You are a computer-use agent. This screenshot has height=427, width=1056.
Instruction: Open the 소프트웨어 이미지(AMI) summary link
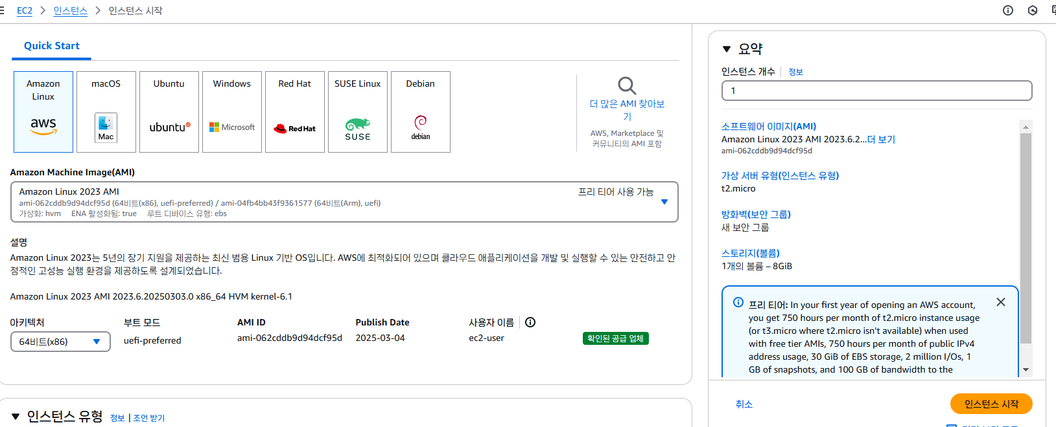pos(769,126)
